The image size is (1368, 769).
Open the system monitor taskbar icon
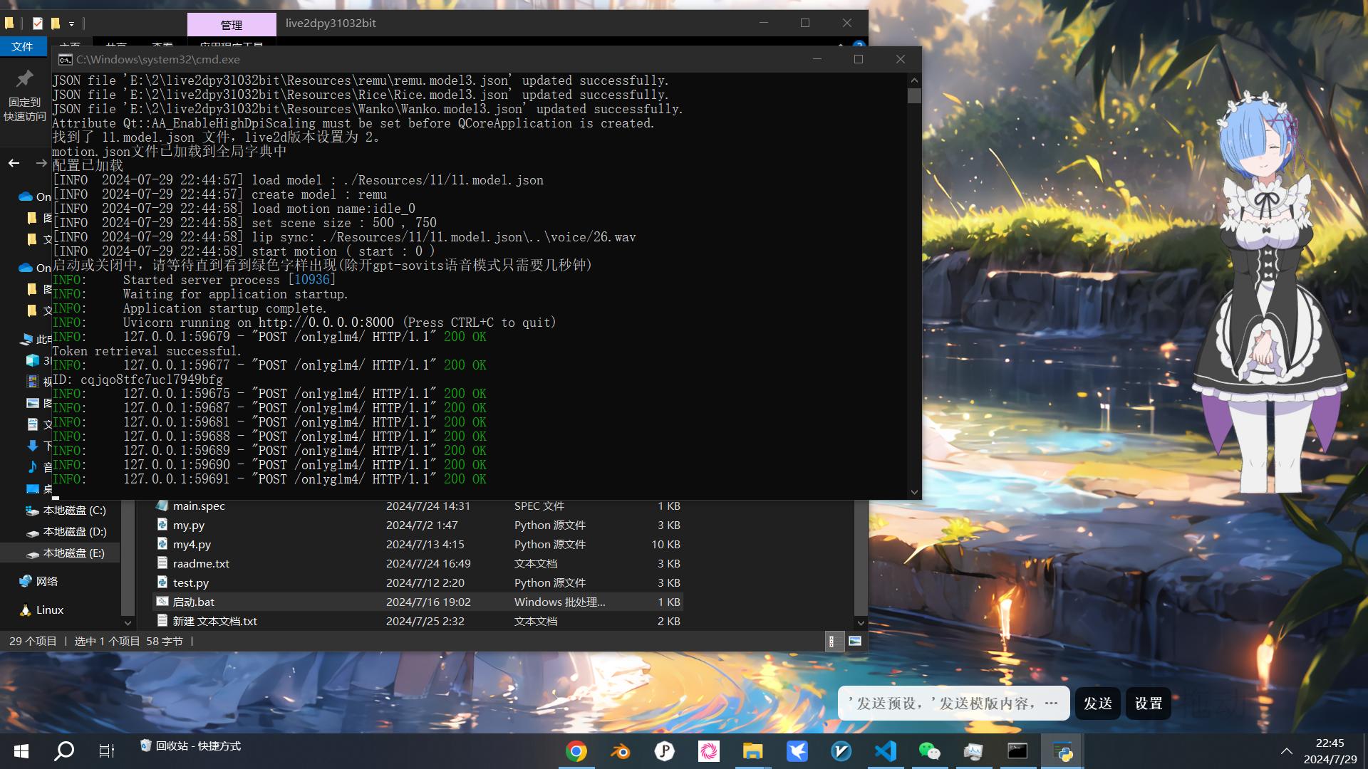coord(974,751)
